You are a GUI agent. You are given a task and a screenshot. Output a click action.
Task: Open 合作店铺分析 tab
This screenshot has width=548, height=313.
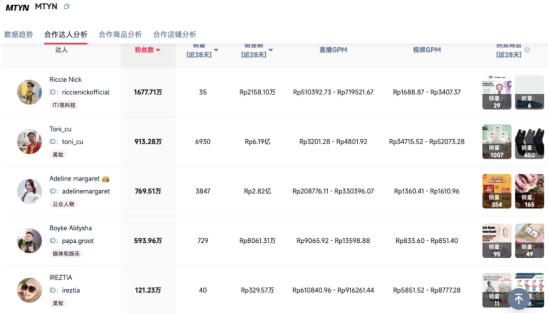coord(175,35)
